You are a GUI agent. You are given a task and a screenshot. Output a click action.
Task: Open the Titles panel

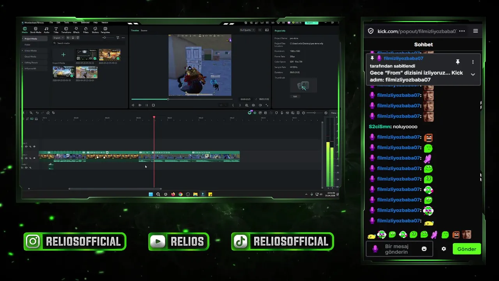(56, 30)
